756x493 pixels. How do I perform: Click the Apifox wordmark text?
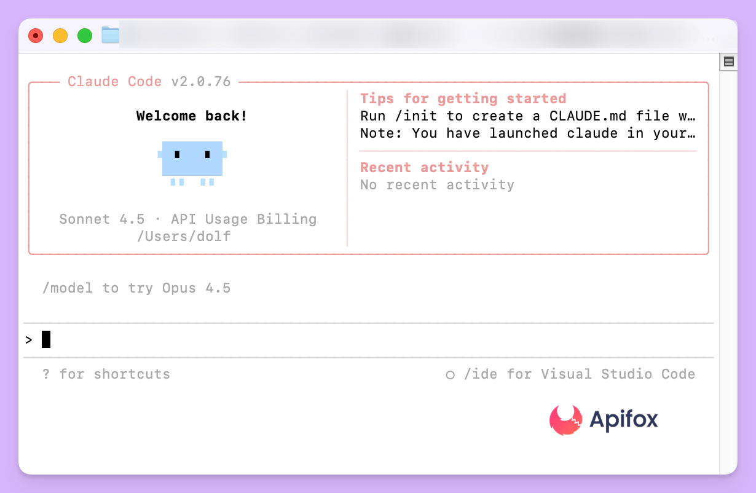623,420
